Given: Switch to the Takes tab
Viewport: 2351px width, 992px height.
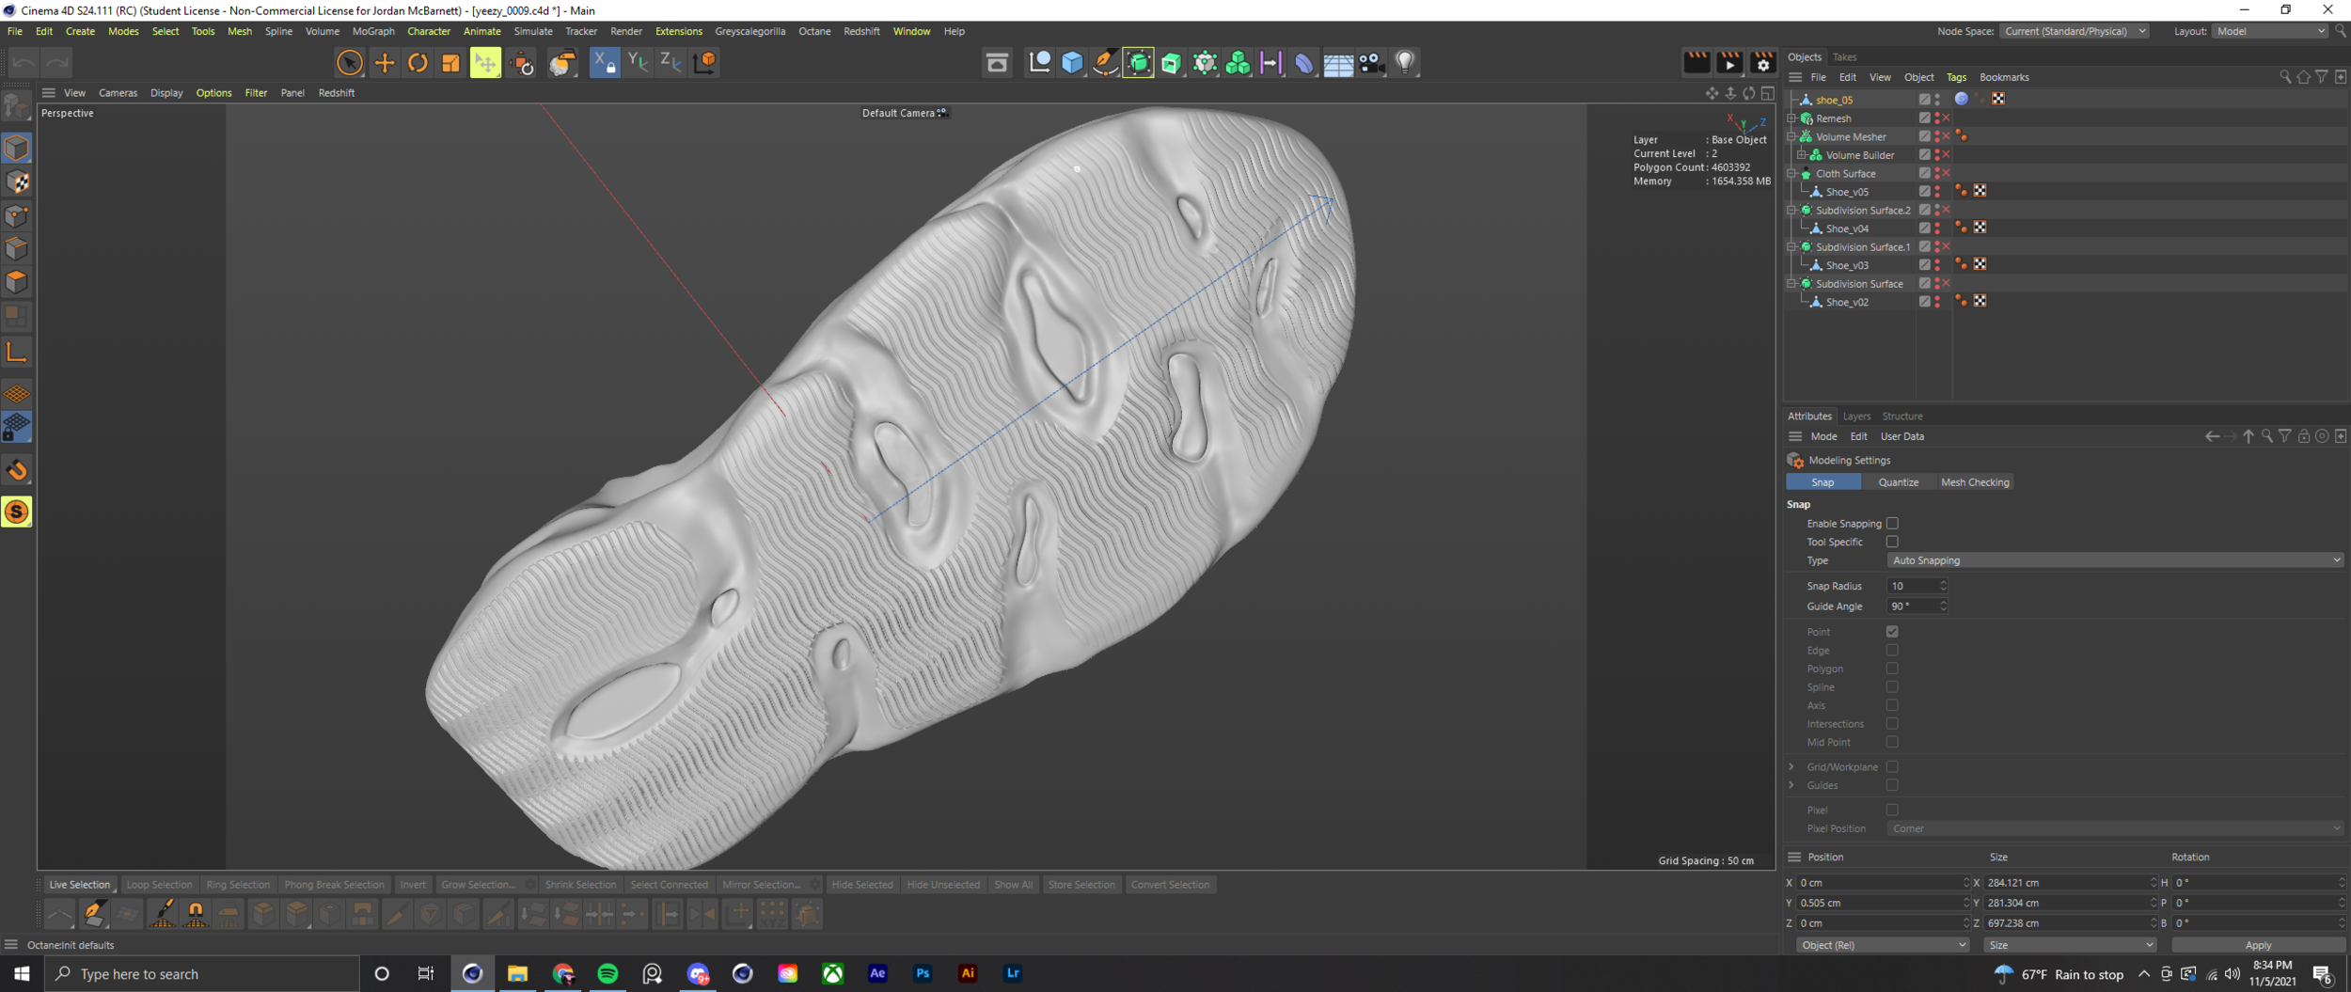Looking at the screenshot, I should [1844, 57].
